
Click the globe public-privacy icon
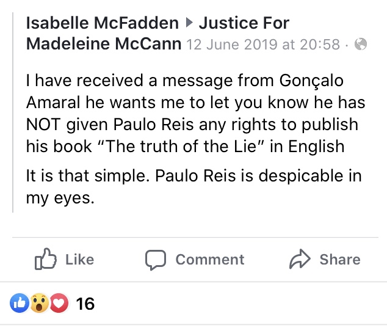[361, 45]
